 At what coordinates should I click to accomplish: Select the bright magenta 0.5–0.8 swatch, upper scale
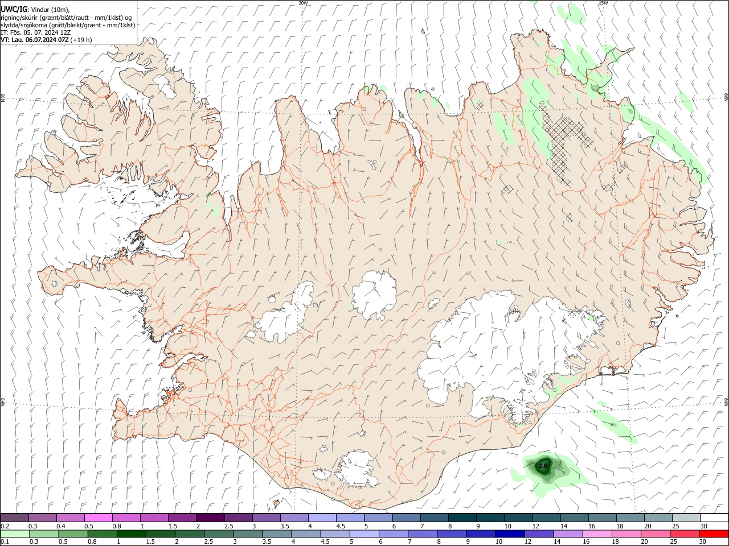99,518
